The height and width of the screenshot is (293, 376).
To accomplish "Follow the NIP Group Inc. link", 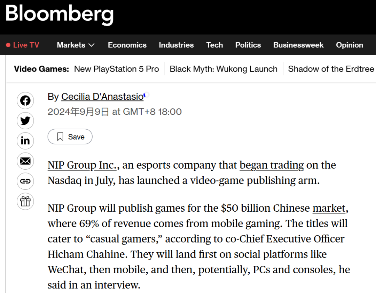I will click(82, 165).
